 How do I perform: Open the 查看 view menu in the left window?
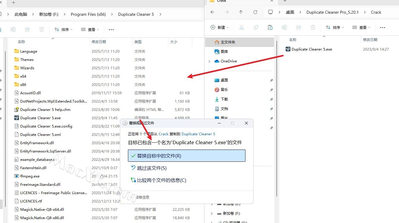(x=90, y=29)
